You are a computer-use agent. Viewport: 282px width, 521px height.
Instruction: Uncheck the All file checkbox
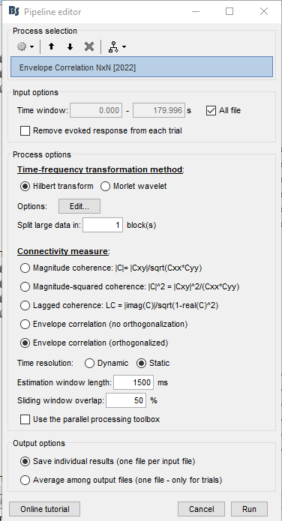click(x=211, y=110)
